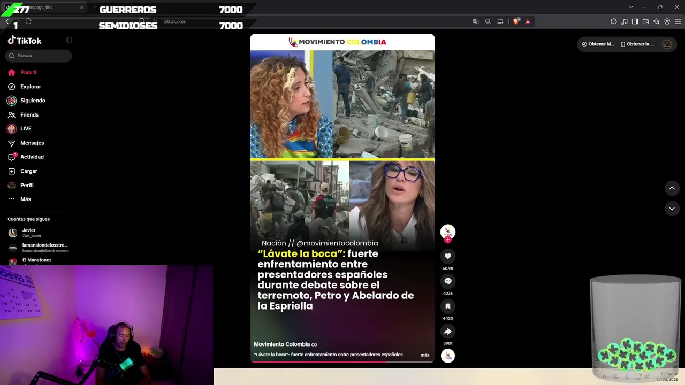Click the Buscar search field

tap(39, 56)
